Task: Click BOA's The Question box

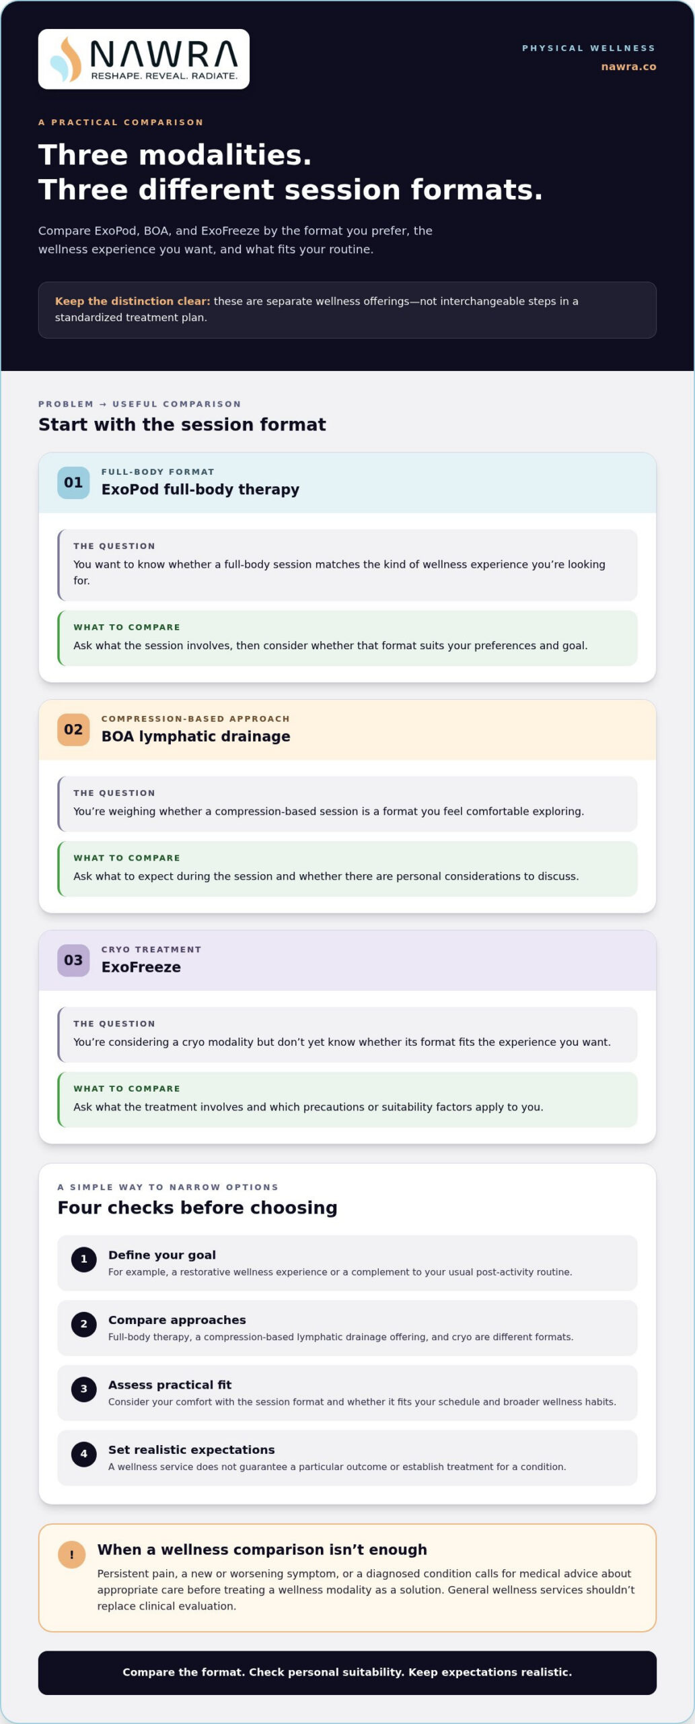Action: (347, 804)
